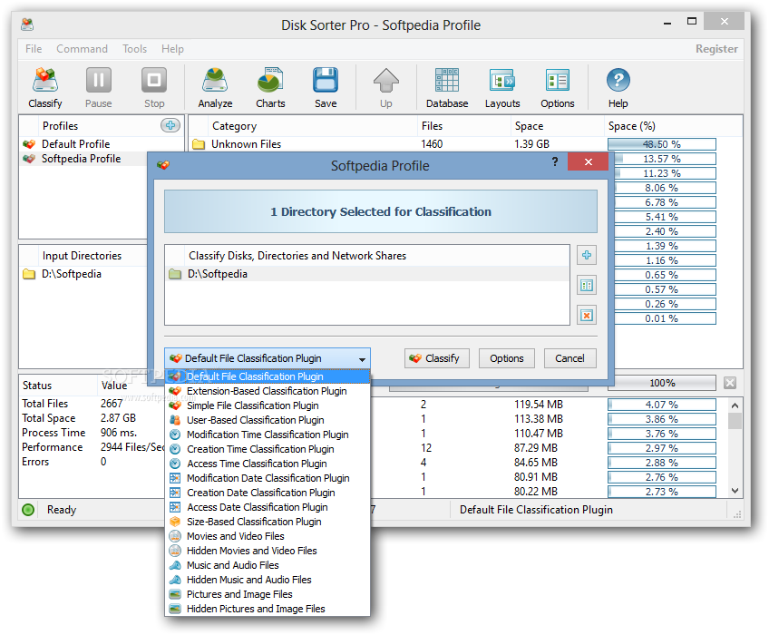Click the gray X beside 100% bar
This screenshot has height=635, width=769.
click(x=730, y=383)
